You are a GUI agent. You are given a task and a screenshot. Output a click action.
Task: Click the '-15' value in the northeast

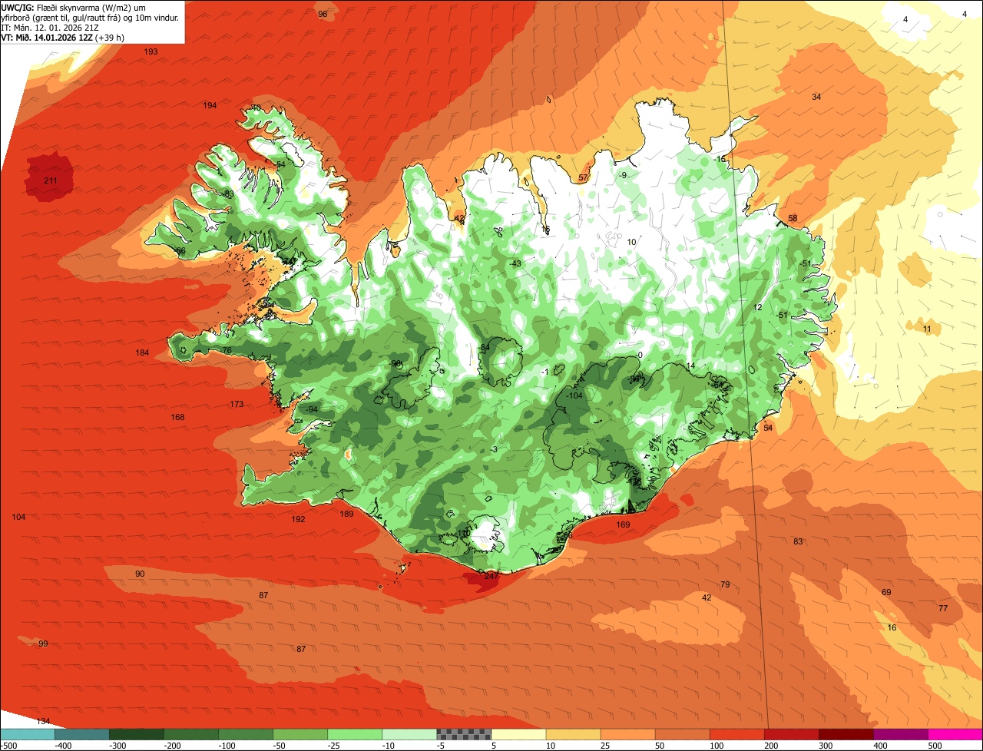click(x=719, y=158)
